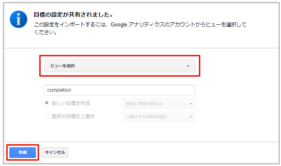Click the arrow on 最初に使用可能な ID dropdown
Image resolution: width=281 pixels, height=166 pixels.
(x=191, y=104)
